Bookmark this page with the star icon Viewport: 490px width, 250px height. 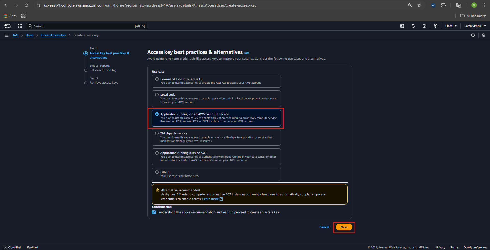click(419, 5)
